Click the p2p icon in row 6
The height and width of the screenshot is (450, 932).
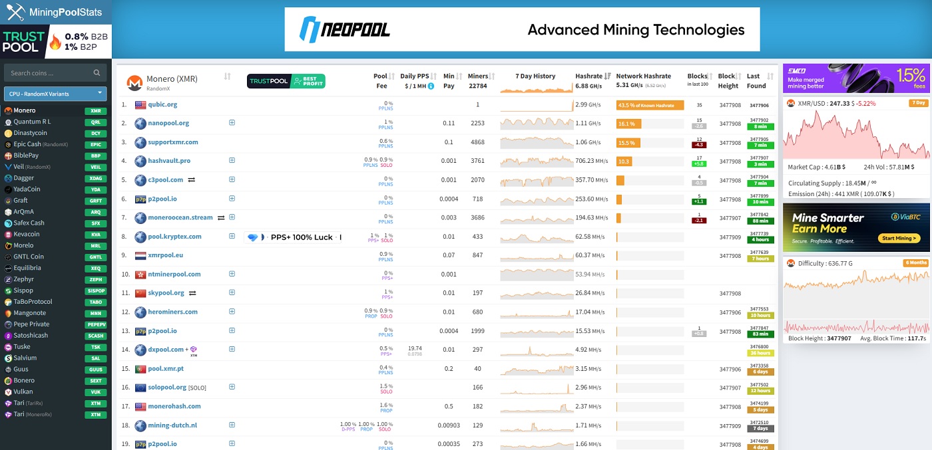point(140,199)
